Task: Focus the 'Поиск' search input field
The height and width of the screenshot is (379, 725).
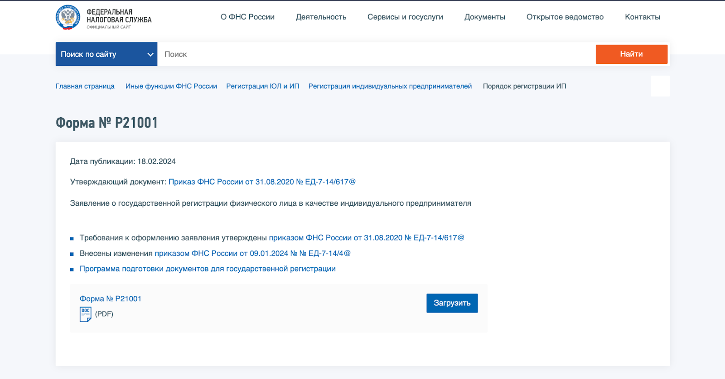Action: pyautogui.click(x=376, y=54)
